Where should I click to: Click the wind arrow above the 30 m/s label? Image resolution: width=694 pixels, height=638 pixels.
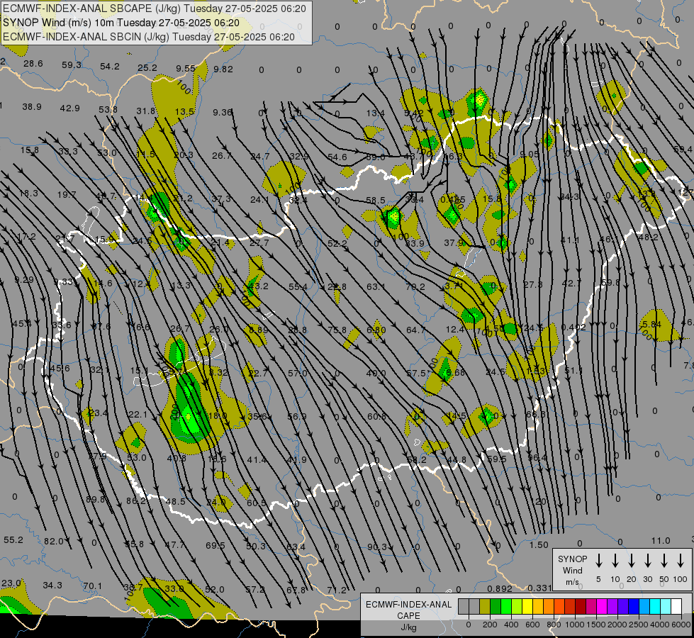coord(647,561)
